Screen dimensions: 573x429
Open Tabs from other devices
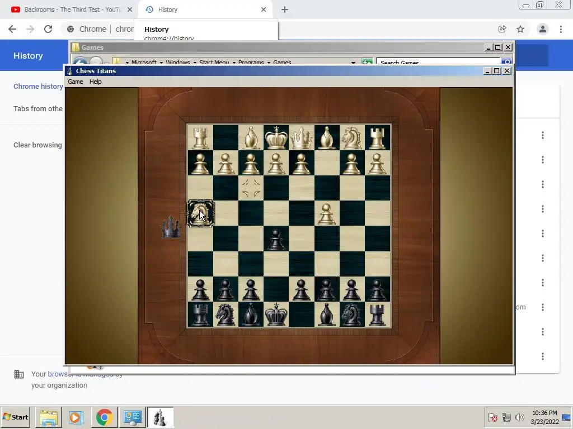click(38, 109)
